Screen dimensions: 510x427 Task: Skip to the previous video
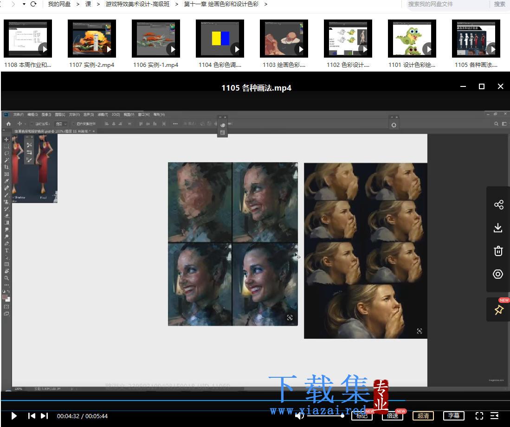32,416
